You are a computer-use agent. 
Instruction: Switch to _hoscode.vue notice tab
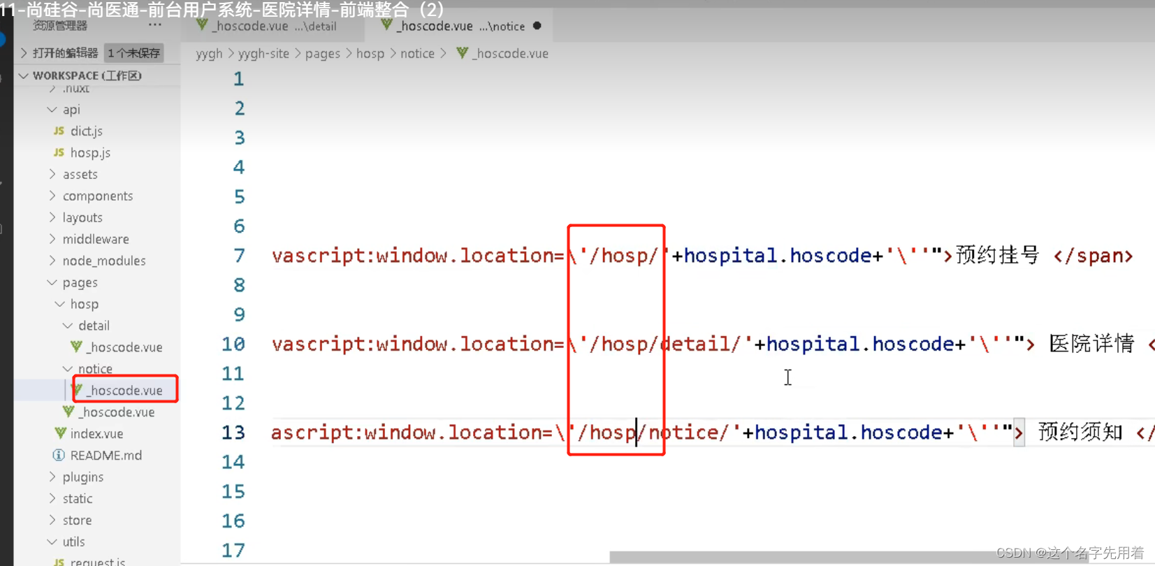point(461,26)
